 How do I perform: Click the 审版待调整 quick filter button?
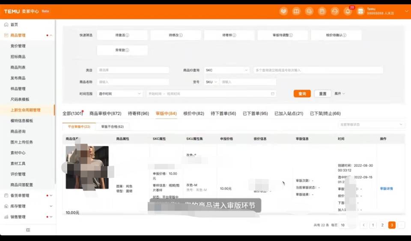click(283, 35)
